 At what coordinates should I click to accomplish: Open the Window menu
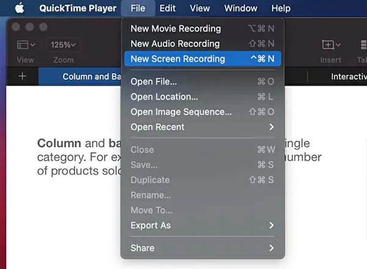tap(240, 9)
